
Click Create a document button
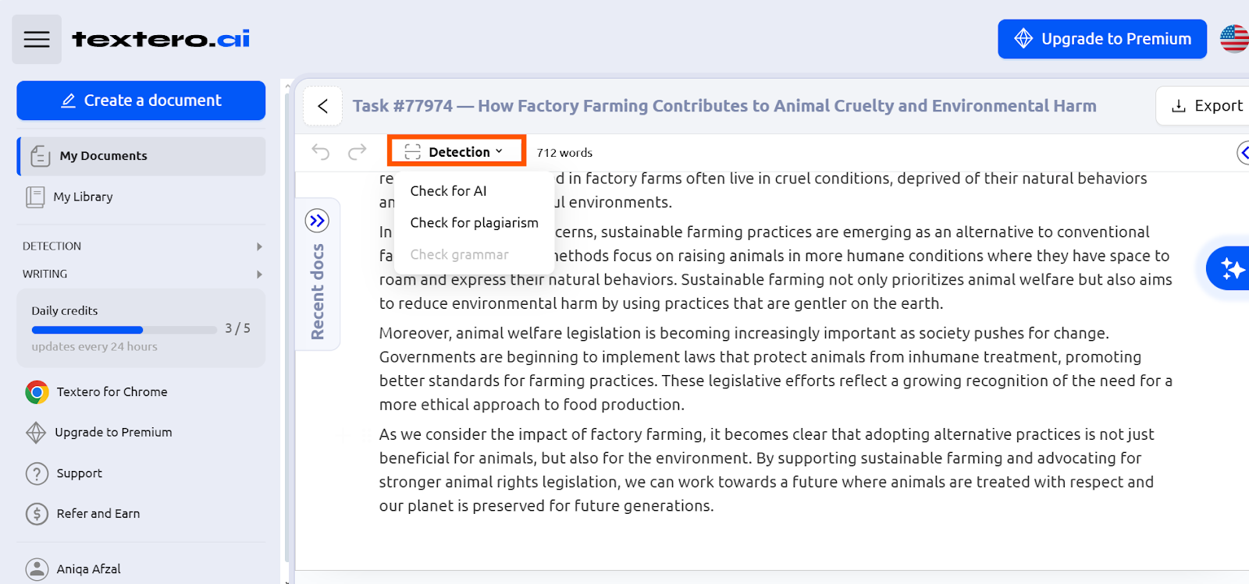tap(141, 101)
